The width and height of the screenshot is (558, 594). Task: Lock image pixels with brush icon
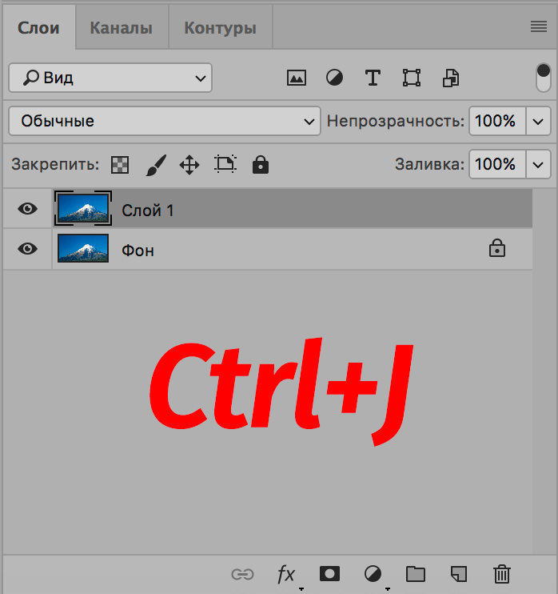pyautogui.click(x=155, y=165)
